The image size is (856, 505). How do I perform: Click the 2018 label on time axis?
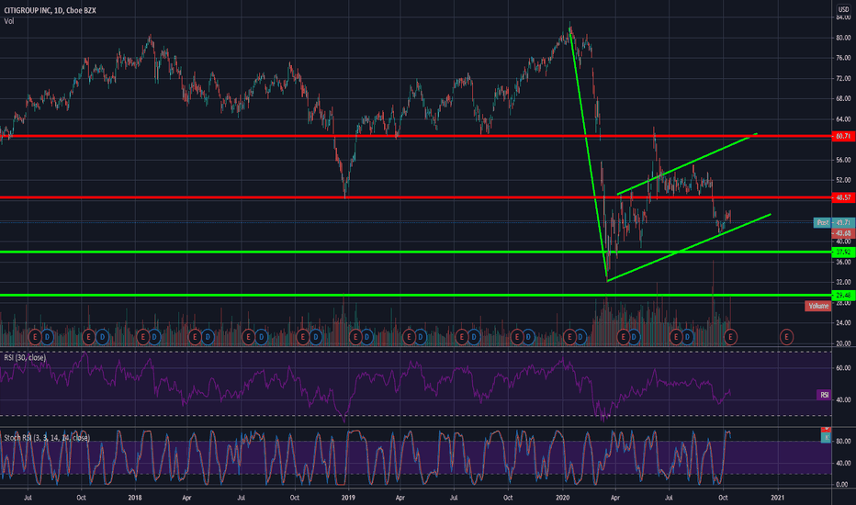[x=135, y=498]
